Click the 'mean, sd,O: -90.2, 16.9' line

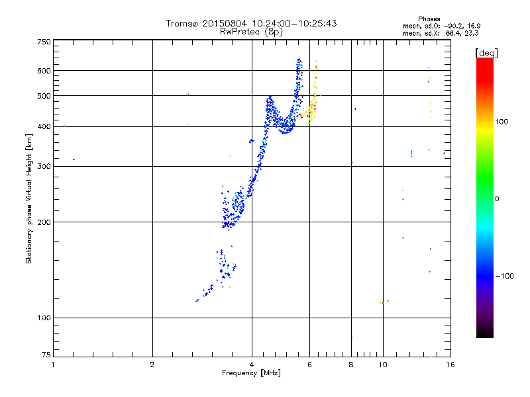click(x=442, y=26)
